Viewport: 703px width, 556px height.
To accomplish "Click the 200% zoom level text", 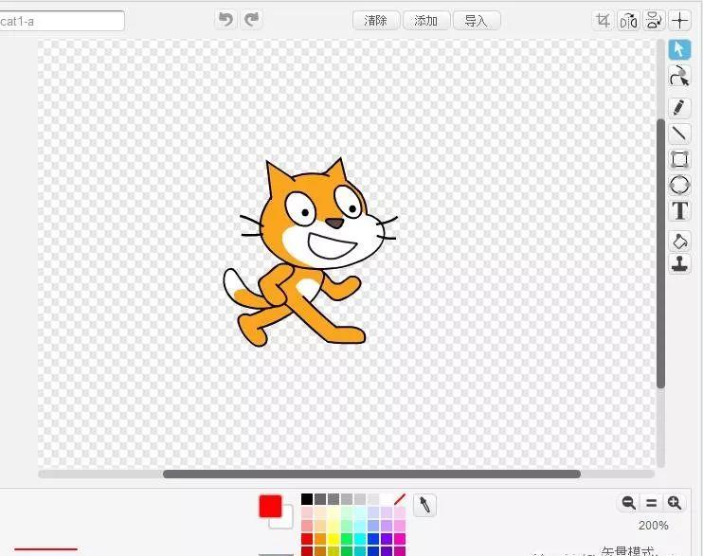I will pyautogui.click(x=653, y=525).
